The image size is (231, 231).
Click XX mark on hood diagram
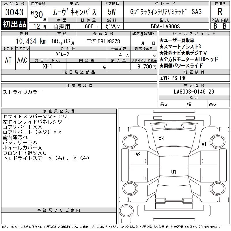tap(161, 139)
